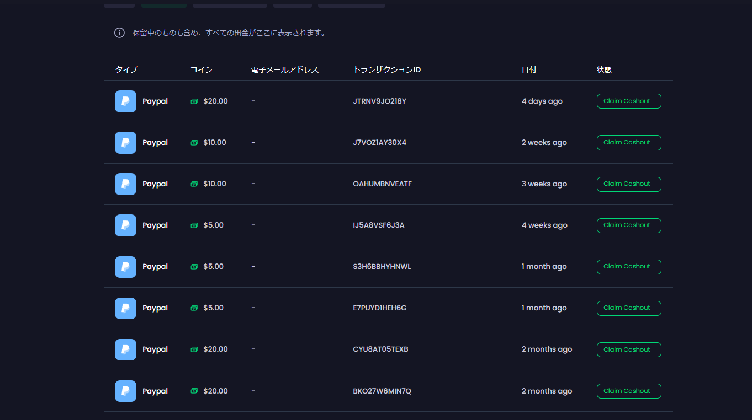Claim cashout for transaction S3H6BBHYHNWL
Viewport: 752px width, 420px height.
(x=629, y=267)
